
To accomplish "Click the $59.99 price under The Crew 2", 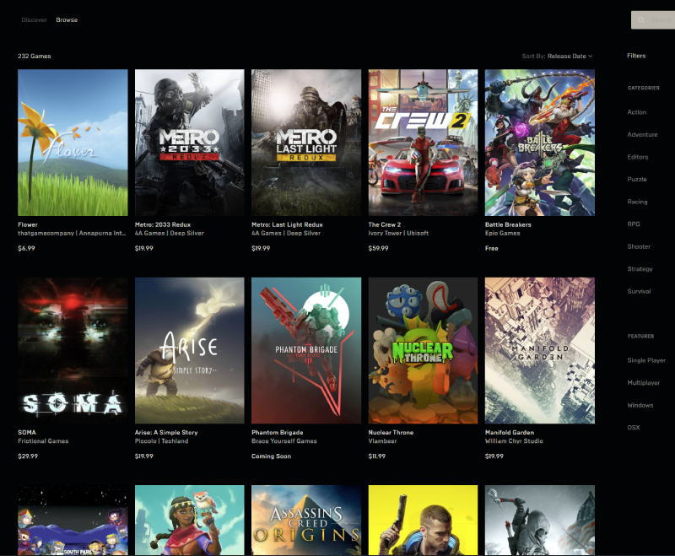I will [378, 248].
